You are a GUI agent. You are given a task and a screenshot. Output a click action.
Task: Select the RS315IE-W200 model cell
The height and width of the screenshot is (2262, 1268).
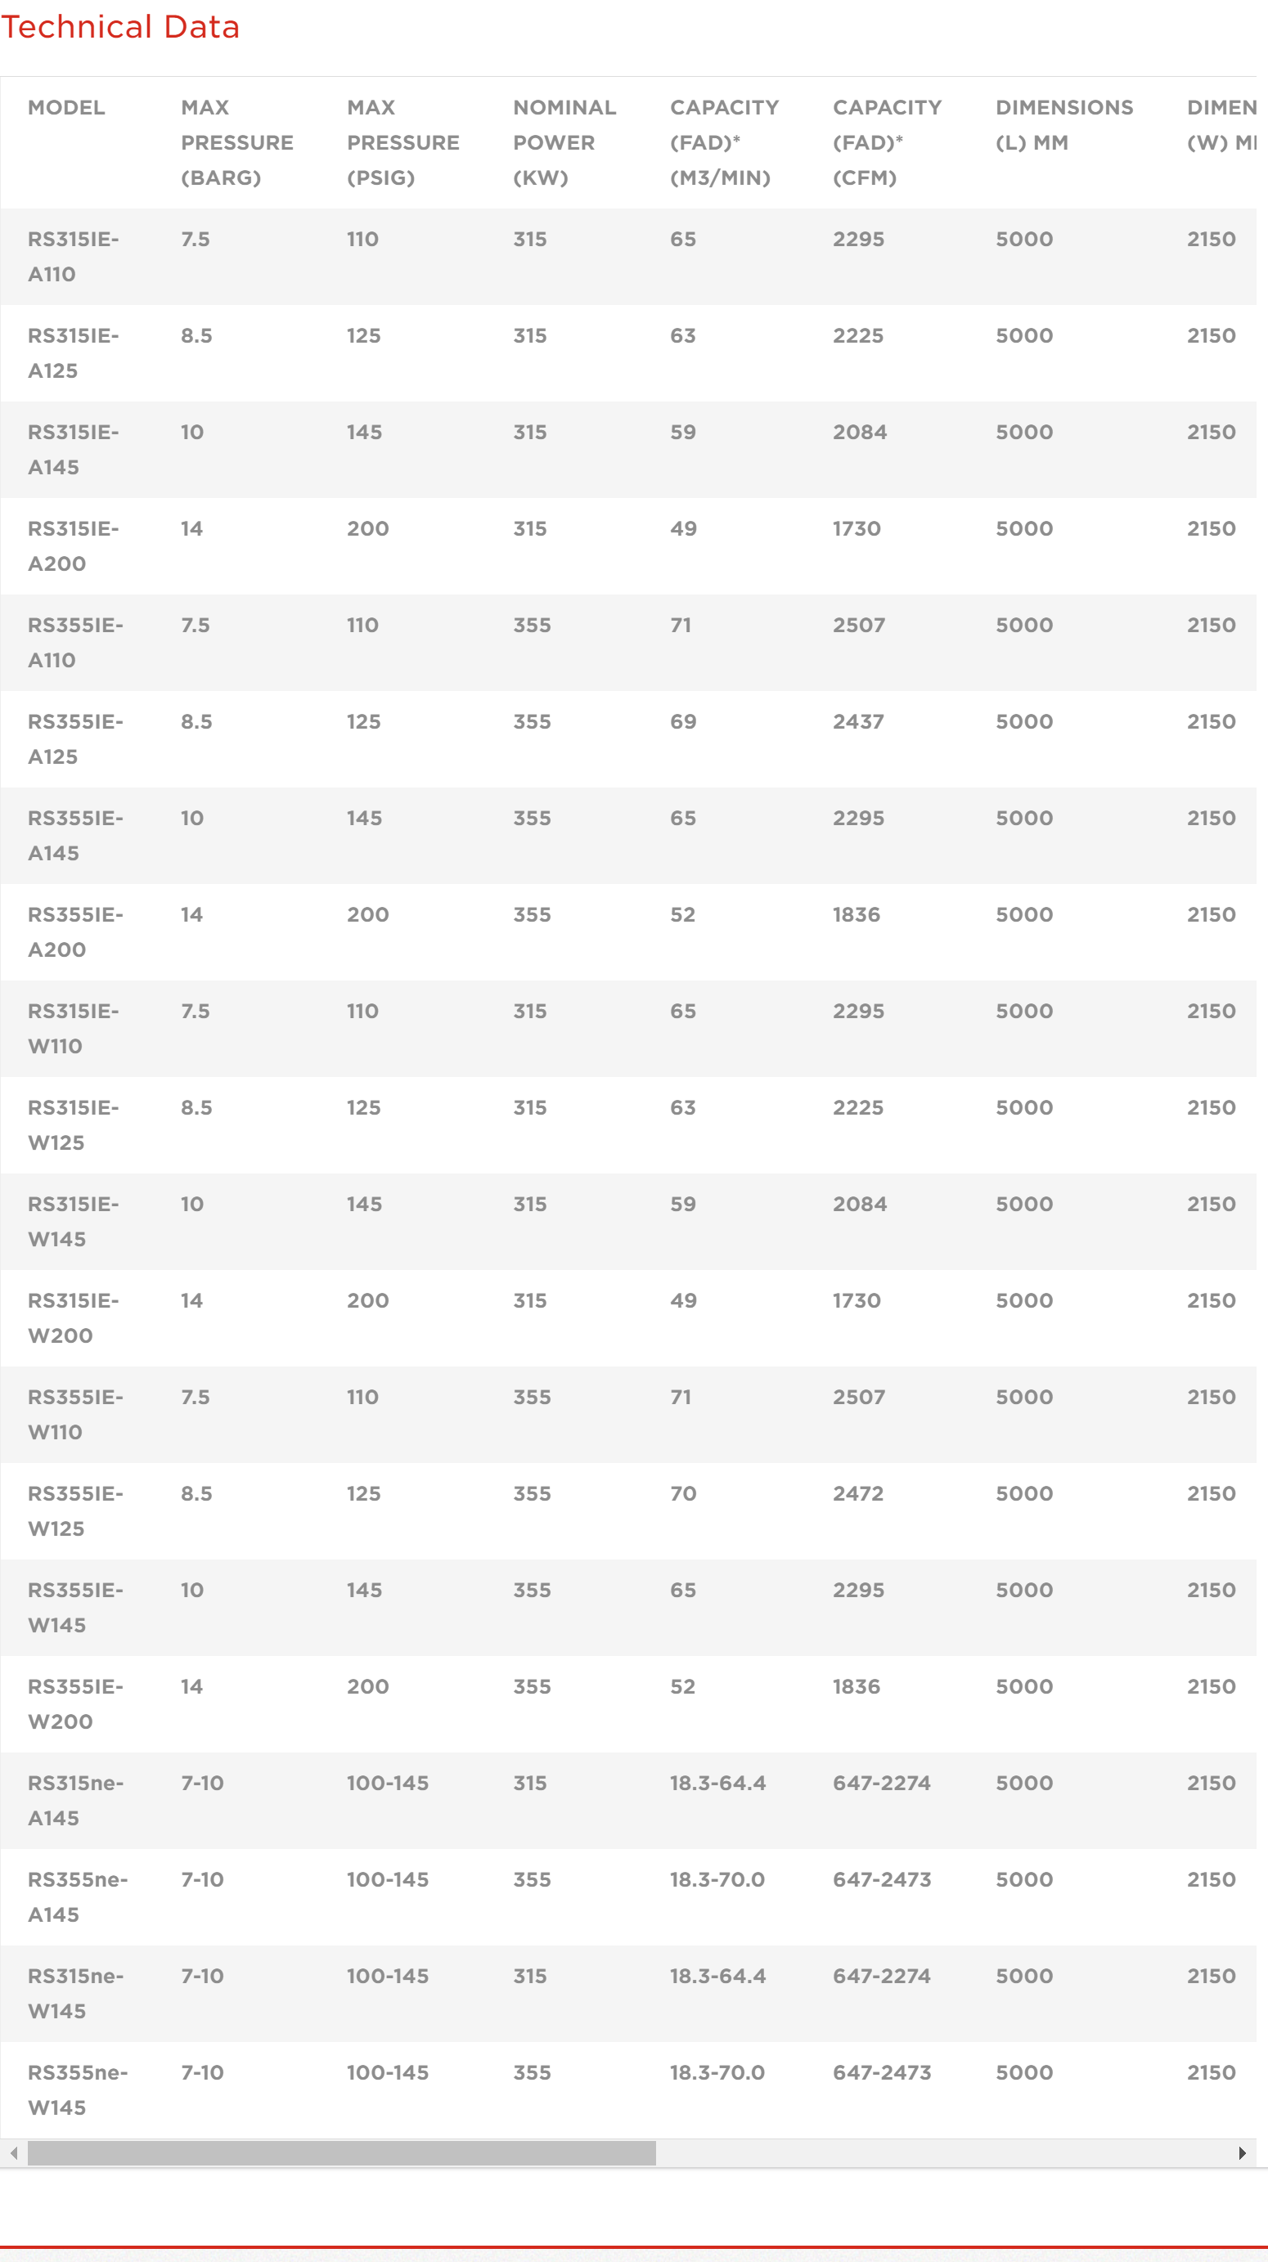tap(74, 1318)
